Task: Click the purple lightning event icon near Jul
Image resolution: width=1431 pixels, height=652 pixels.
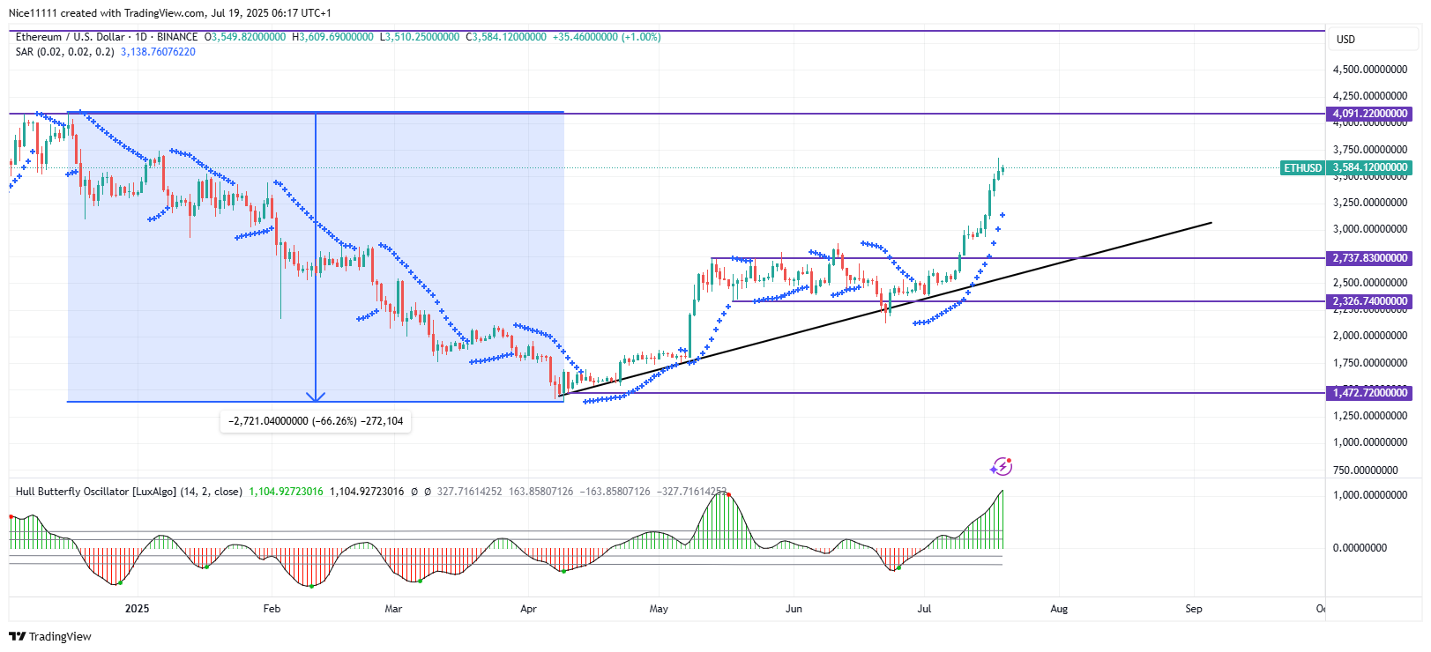Action: tap(1002, 466)
